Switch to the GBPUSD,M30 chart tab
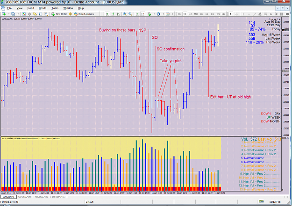Viewport: 292px width, 206px height. 25,197
